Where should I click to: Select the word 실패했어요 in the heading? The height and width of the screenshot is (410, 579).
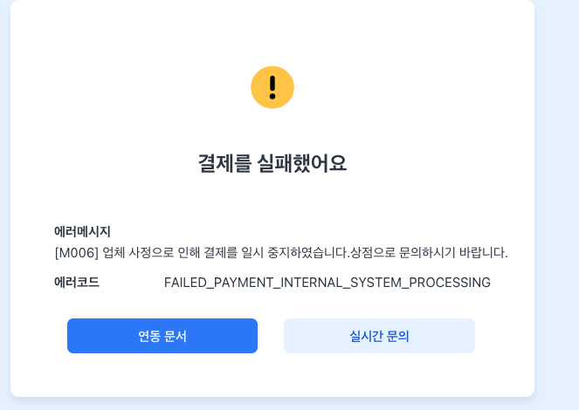[x=301, y=163]
